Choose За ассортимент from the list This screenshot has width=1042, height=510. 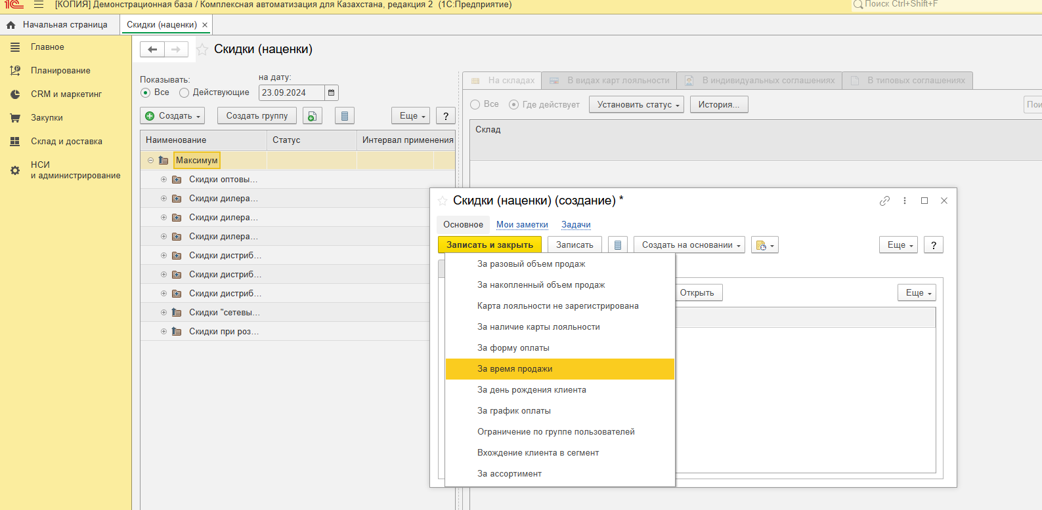click(510, 474)
